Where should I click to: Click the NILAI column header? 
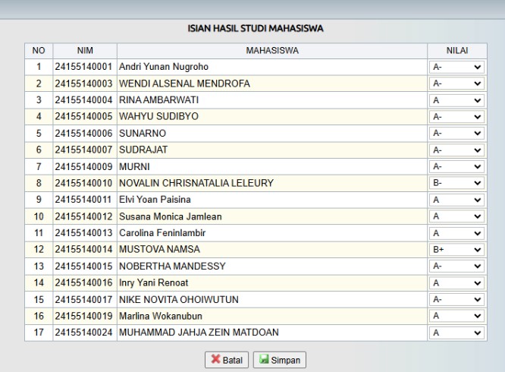458,50
